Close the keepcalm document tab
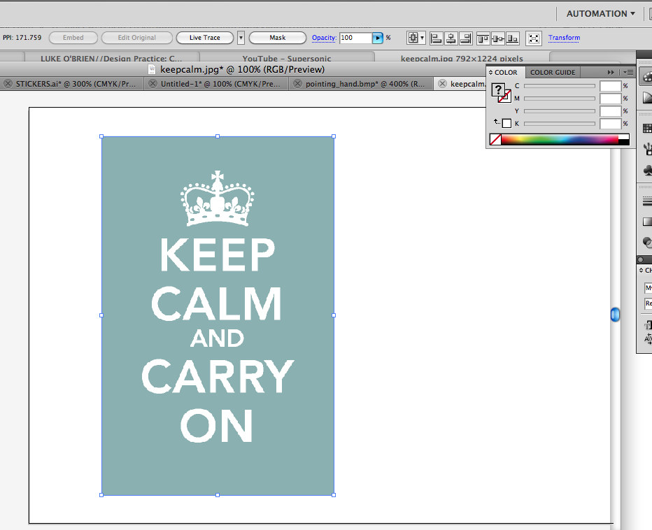 coord(442,84)
